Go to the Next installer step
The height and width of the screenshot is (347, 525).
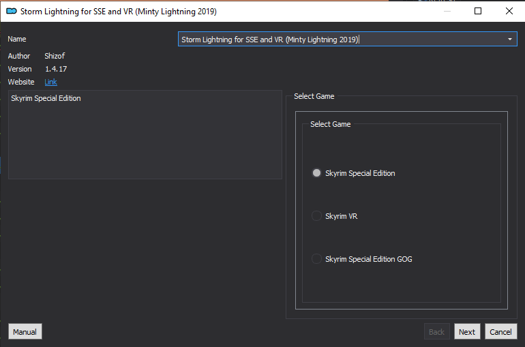467,331
